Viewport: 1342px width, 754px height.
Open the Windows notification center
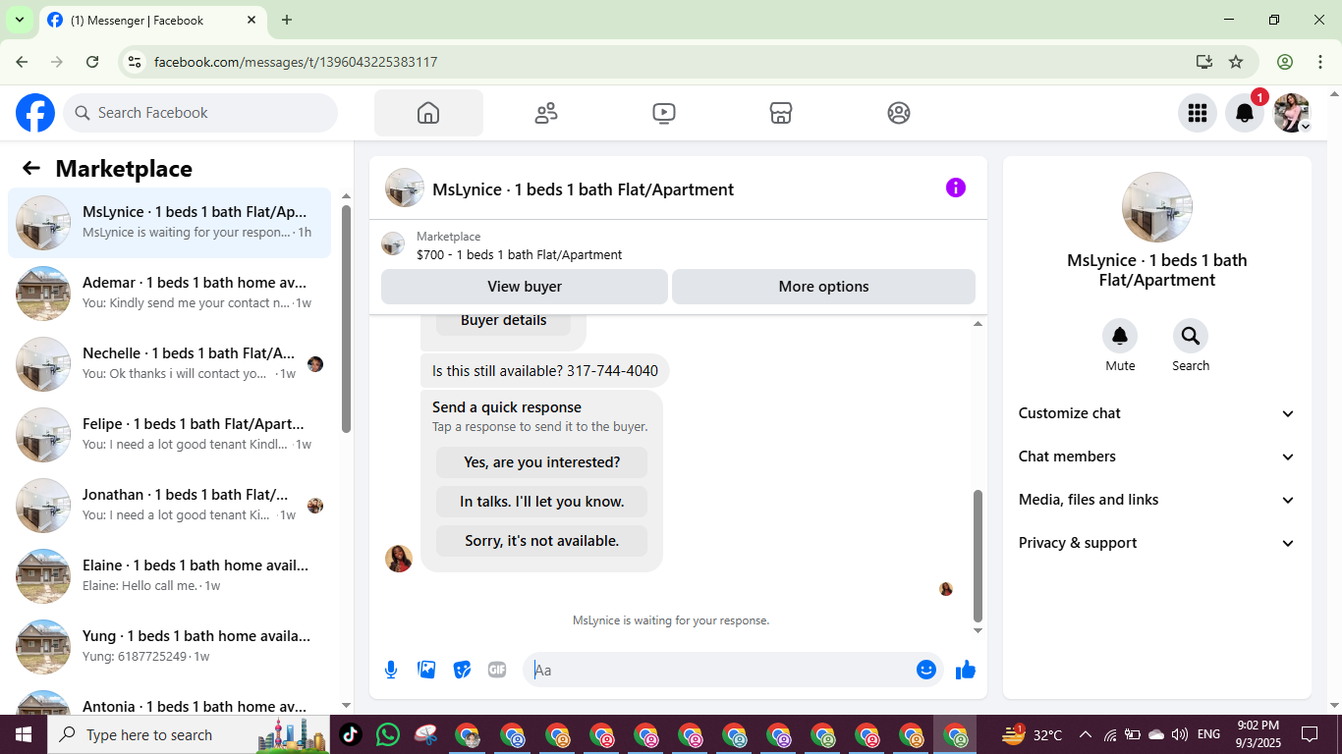[x=1310, y=734]
